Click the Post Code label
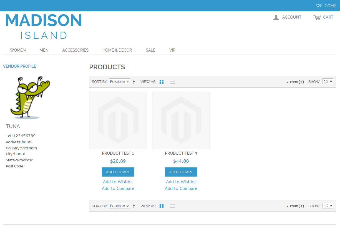This screenshot has width=340, height=227. 15,166
